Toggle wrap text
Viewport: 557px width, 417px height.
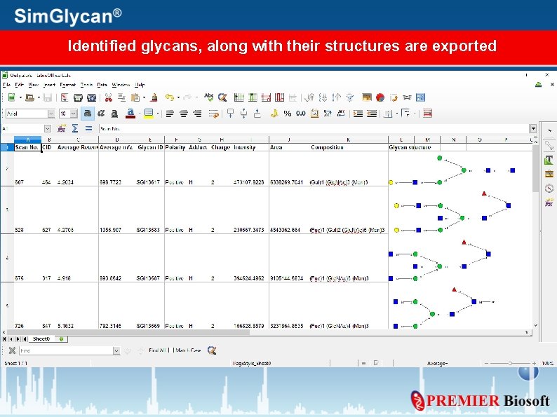213,114
